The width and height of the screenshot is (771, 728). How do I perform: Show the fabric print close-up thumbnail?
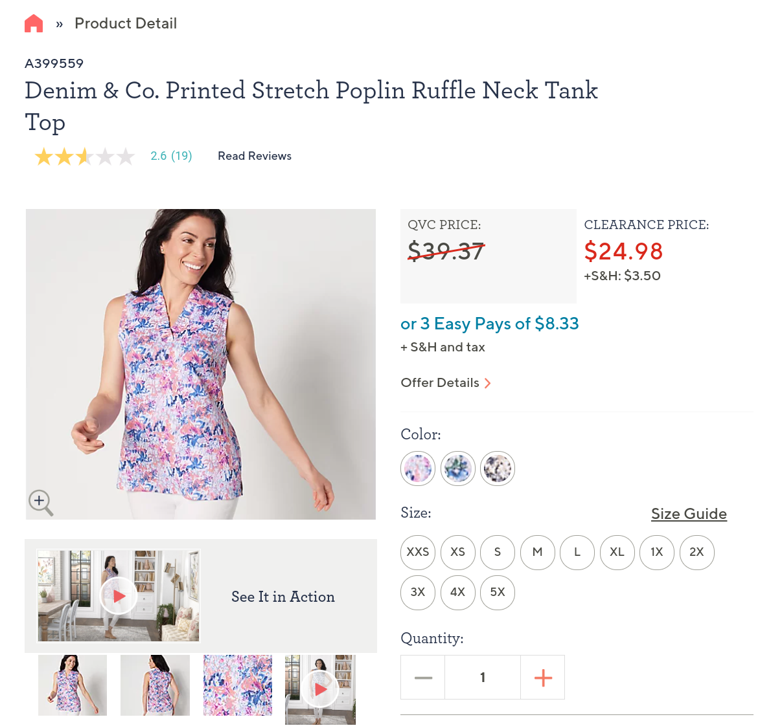click(238, 685)
